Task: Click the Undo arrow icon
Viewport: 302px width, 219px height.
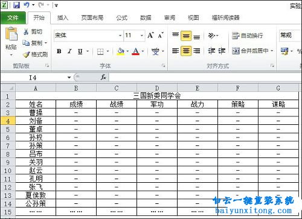Action: coord(27,5)
